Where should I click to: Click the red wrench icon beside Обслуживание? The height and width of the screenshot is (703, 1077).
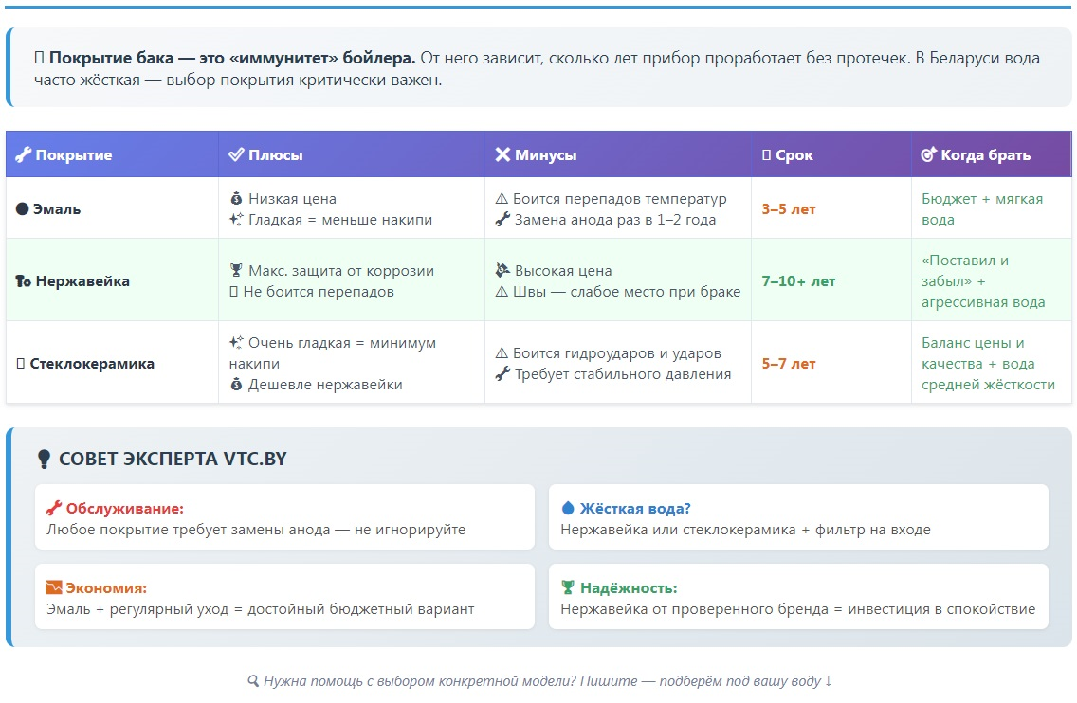54,509
